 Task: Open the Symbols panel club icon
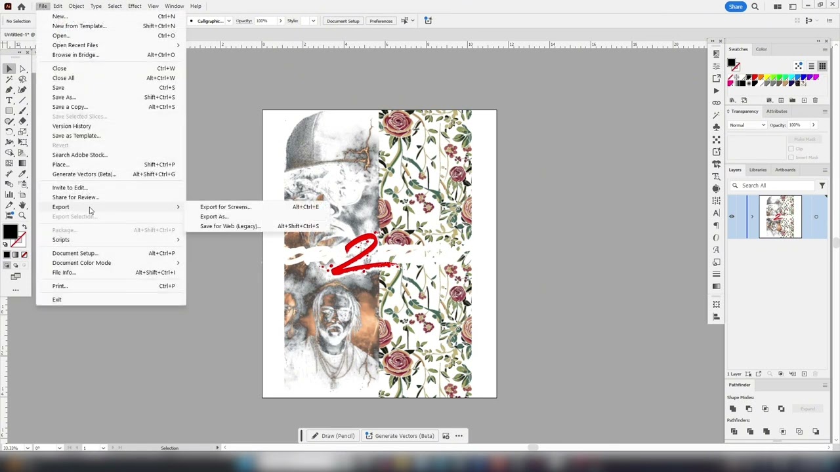[x=716, y=127]
